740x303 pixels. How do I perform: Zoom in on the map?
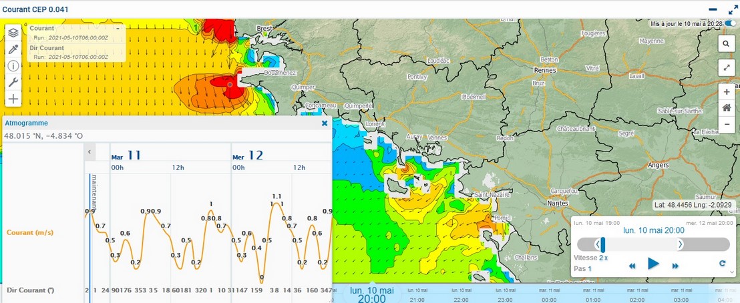point(726,92)
